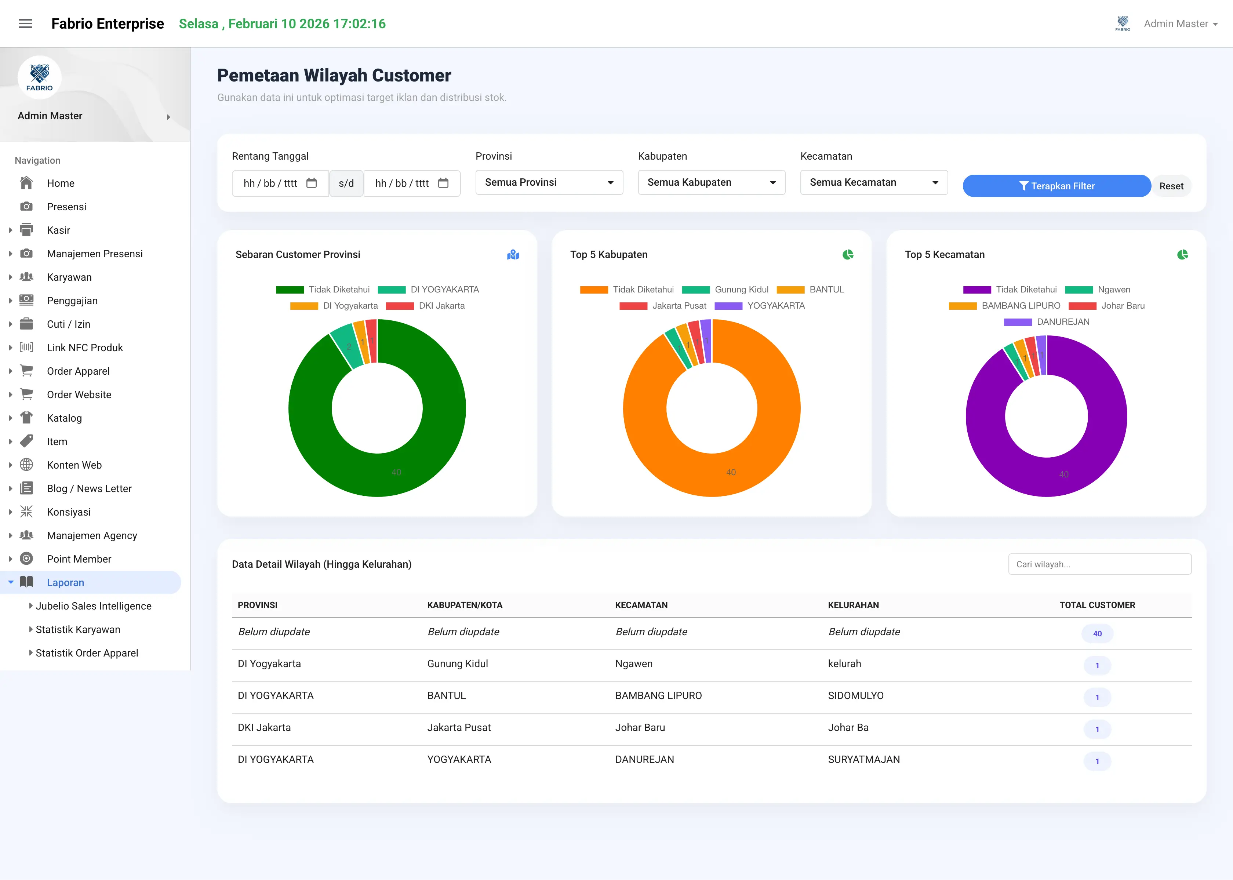Click the Order Apparel cart icon

point(26,371)
